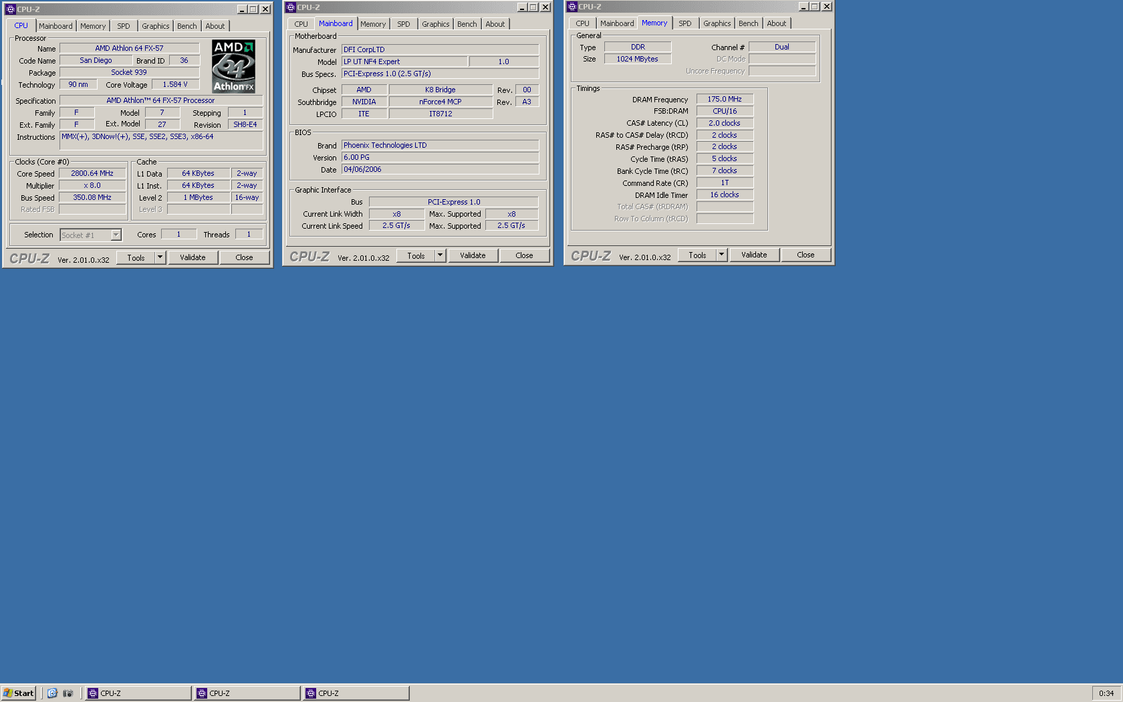This screenshot has width=1123, height=702.
Task: Switch to CPU tab in middle window
Action: [x=301, y=24]
